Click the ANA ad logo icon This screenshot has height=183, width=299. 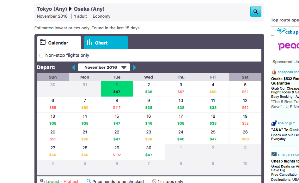point(274,123)
